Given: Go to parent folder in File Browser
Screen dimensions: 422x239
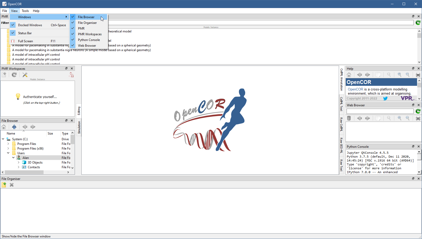Looking at the screenshot, I should pos(14,127).
